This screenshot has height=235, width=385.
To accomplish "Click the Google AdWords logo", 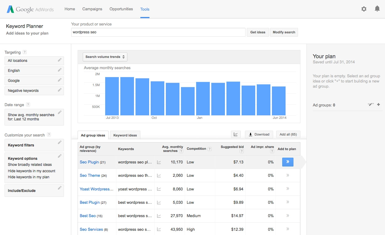I will 30,9.
